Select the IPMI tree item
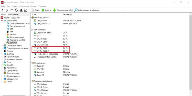Image resolution: width=192 pixels, height=96 pixels. click(x=10, y=32)
